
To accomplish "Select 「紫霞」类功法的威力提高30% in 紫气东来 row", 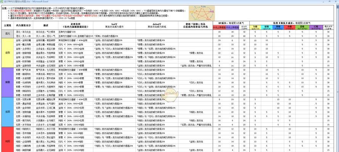I will pyautogui.click(x=114, y=70).
